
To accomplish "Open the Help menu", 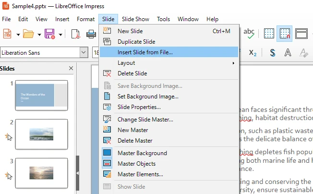I will point(212,19).
